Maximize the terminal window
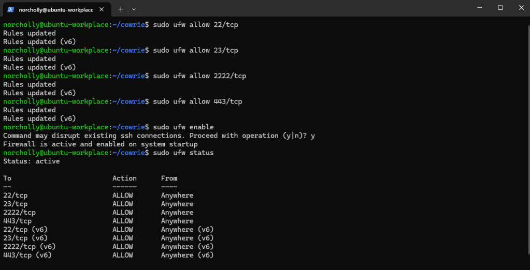The image size is (530, 270). coord(500,8)
